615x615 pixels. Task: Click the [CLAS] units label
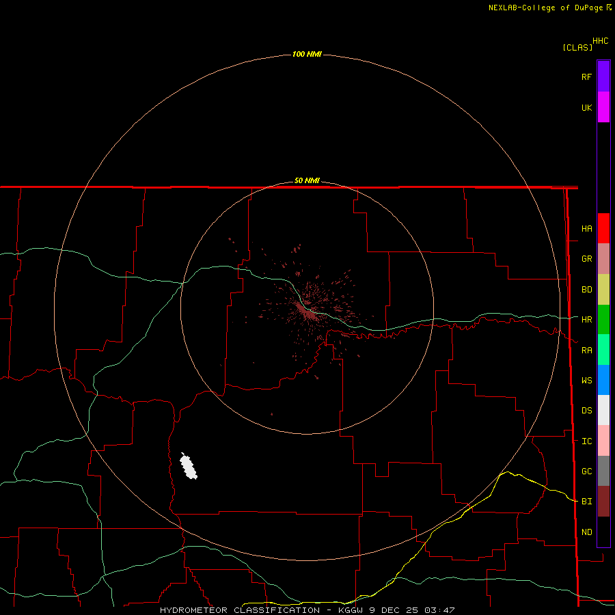[577, 47]
